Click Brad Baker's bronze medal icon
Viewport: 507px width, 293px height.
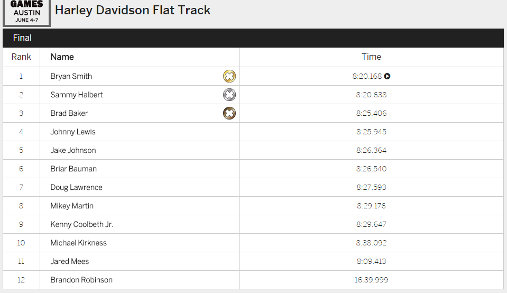[x=229, y=113]
